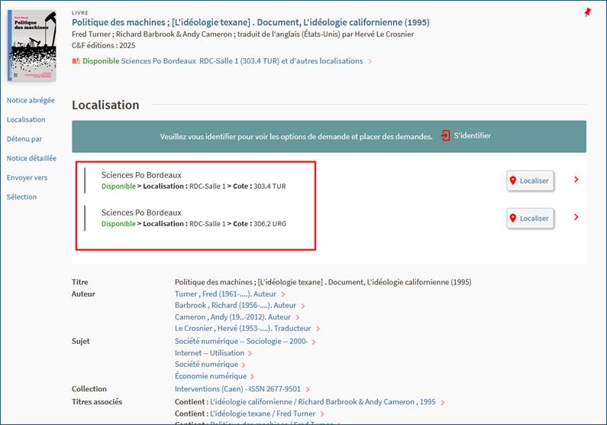Click the book cover thumbnail
607x425 pixels.
click(x=31, y=46)
